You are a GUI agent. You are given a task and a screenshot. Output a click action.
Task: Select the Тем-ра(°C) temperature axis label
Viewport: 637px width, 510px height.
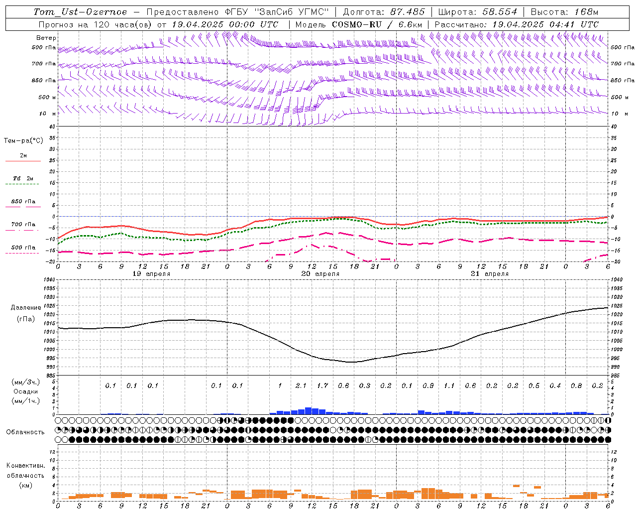23,141
